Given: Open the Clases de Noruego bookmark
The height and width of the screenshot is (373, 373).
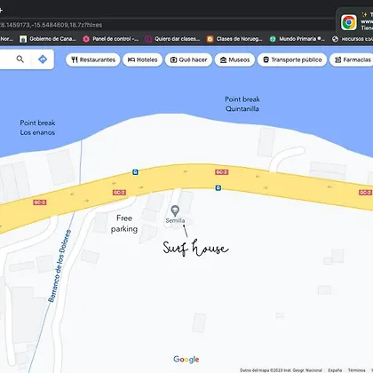Looking at the screenshot, I should 234,39.
